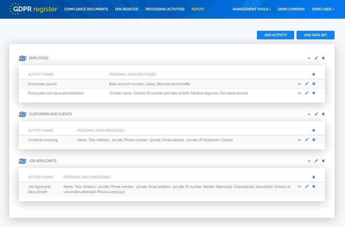Image resolution: width=345 pixels, height=227 pixels.
Task: Expand Employees sick leave administration row chevron
Action: [x=299, y=93]
